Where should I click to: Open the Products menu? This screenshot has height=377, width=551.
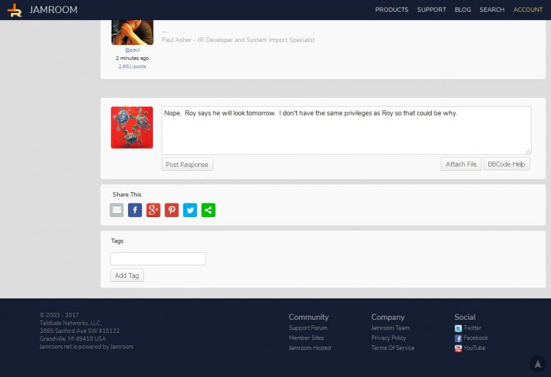click(x=391, y=10)
